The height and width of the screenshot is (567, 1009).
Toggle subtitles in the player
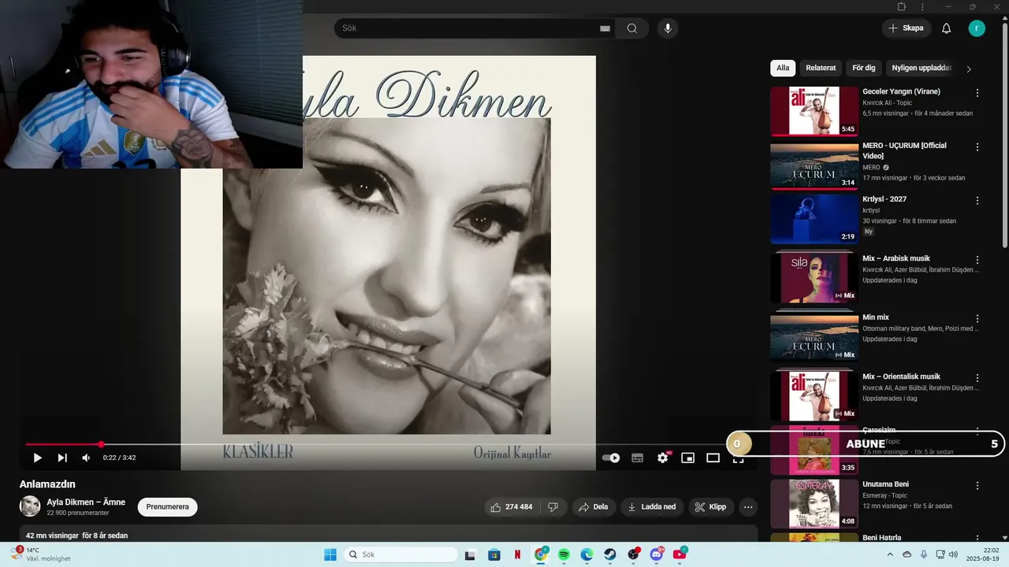[638, 458]
